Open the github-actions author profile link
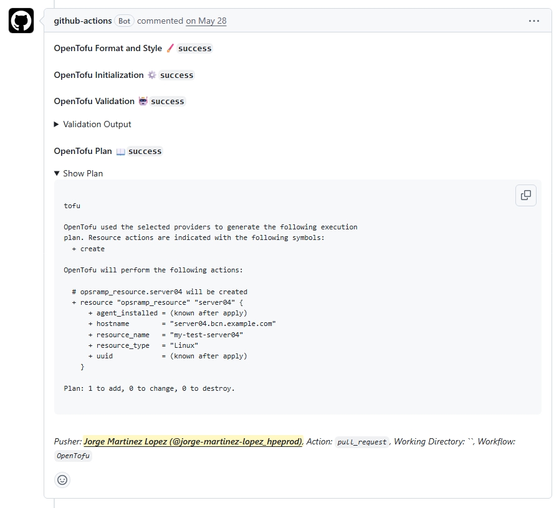The image size is (559, 508). pyautogui.click(x=83, y=21)
